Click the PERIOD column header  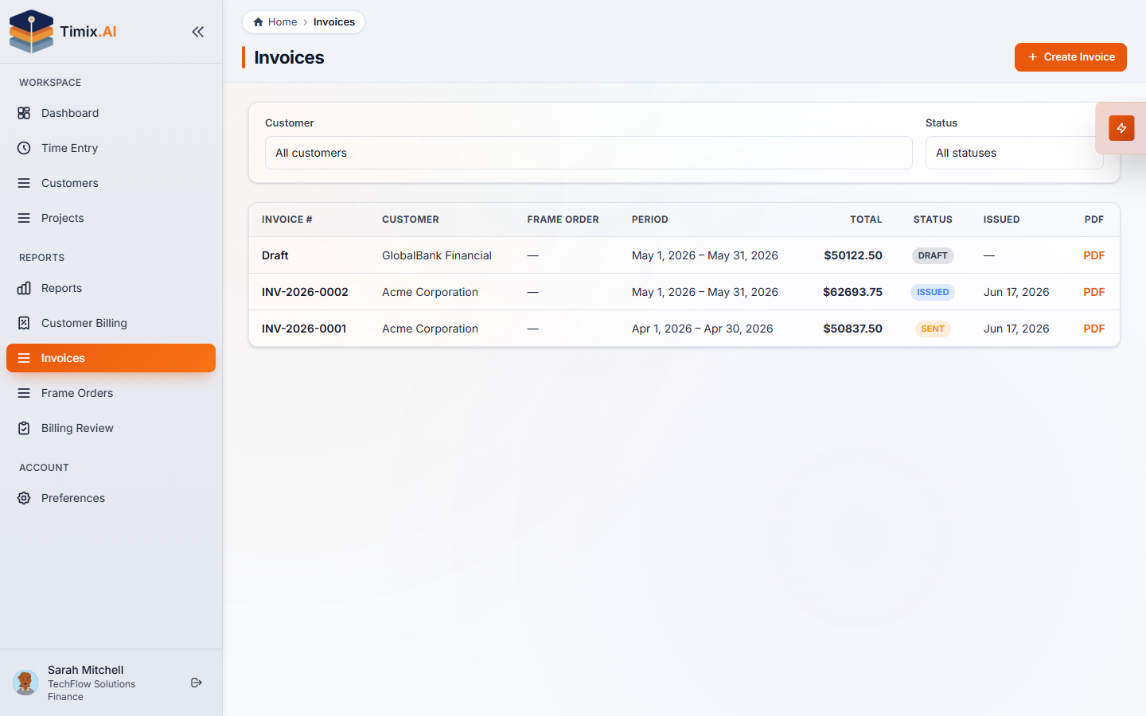click(x=650, y=220)
